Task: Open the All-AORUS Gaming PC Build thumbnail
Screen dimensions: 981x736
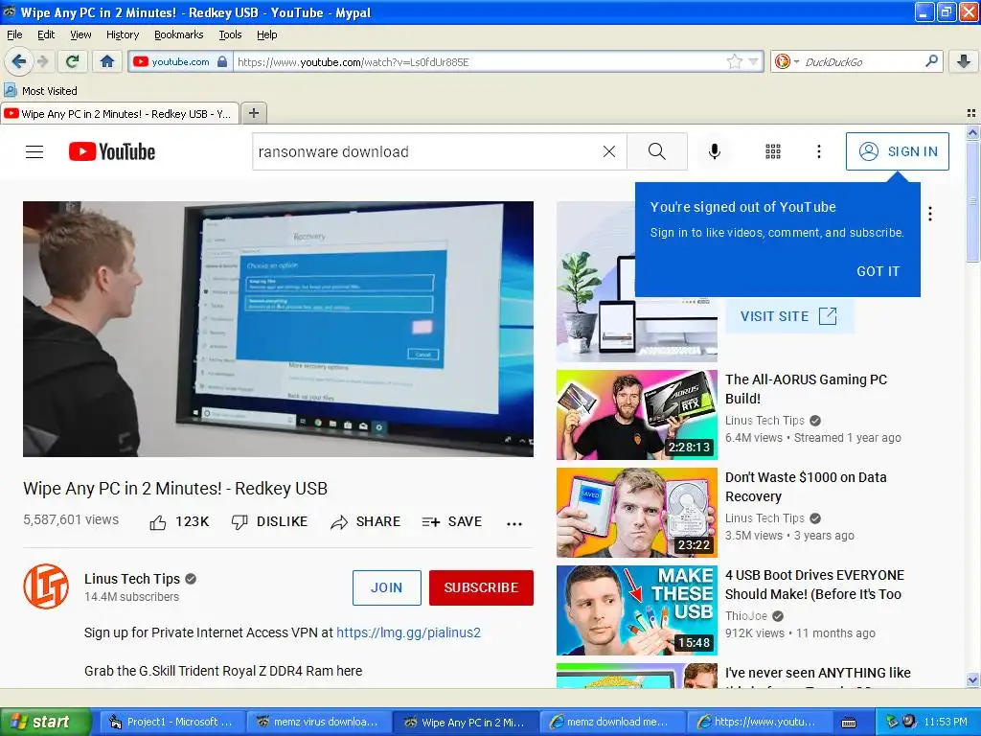Action: pyautogui.click(x=637, y=414)
